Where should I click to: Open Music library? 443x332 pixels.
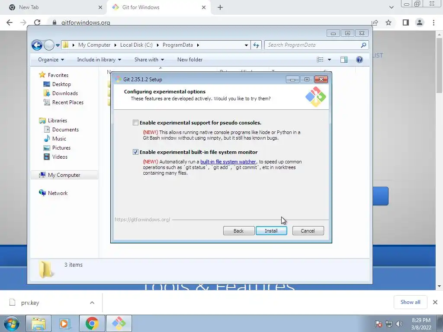(x=59, y=139)
